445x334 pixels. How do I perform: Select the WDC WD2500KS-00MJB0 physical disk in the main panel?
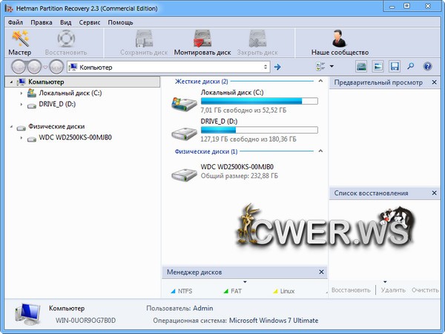tap(237, 167)
